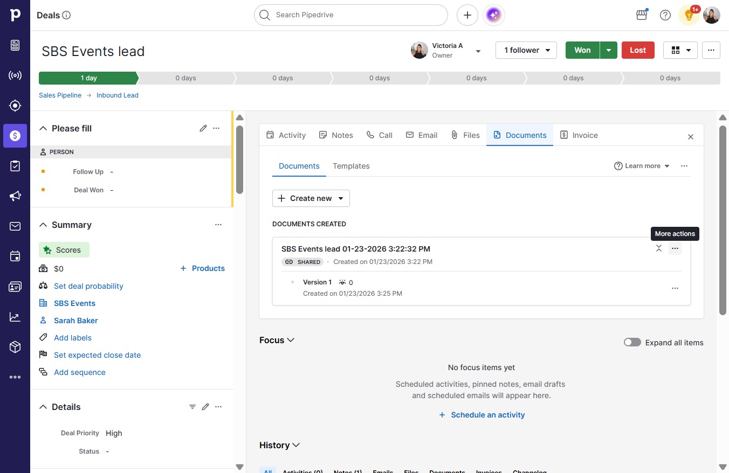This screenshot has height=473, width=729.
Task: Open the Projects clipboard sidebar icon
Action: coord(15,166)
